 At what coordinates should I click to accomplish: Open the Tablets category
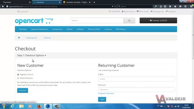point(69,29)
